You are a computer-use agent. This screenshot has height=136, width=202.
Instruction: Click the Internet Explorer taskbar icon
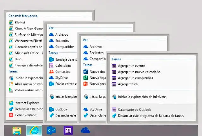(34, 130)
